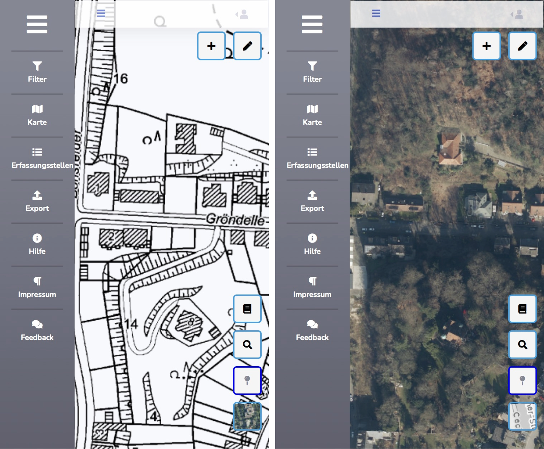Click small blue hamburger icon on aerial map
Screen dimensions: 544x449
(x=376, y=13)
